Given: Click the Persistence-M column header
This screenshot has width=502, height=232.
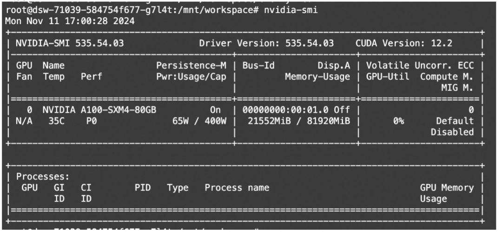Looking at the screenshot, I should (191, 66).
